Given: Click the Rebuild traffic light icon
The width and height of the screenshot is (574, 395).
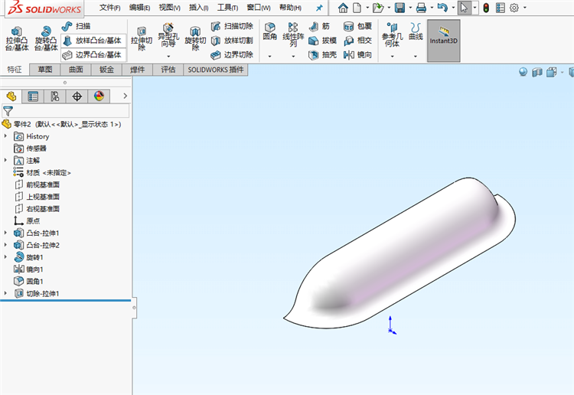Looking at the screenshot, I should [486, 8].
